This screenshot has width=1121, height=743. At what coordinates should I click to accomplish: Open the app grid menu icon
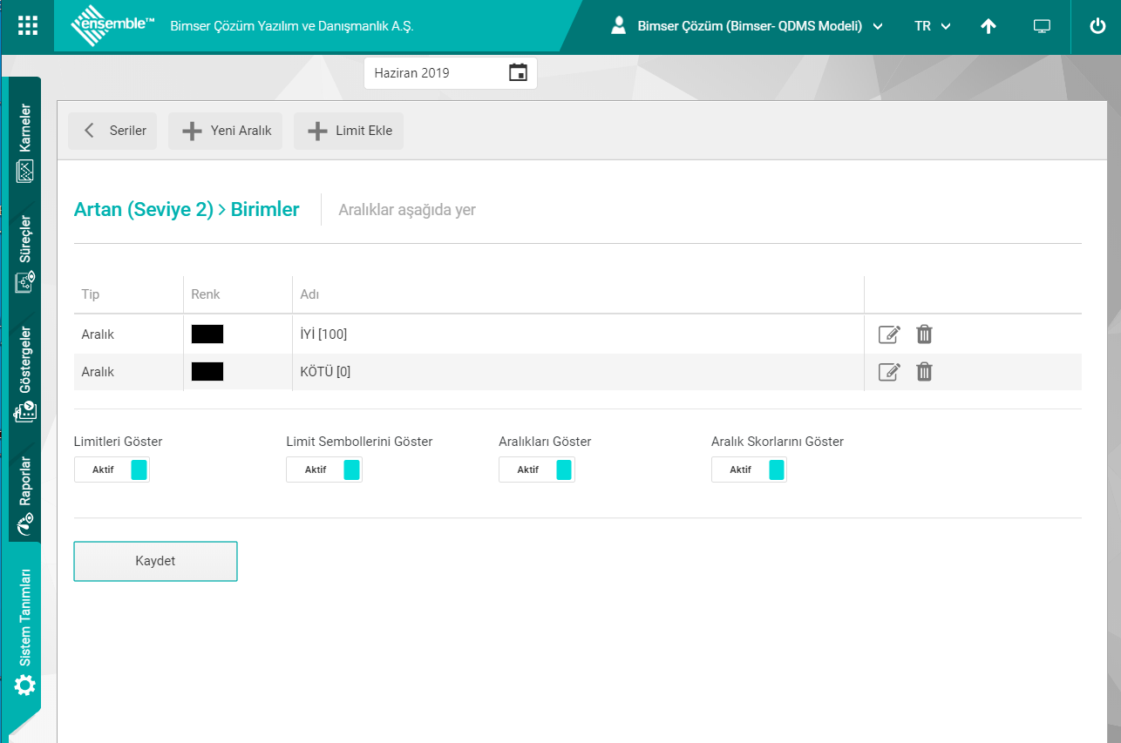coord(28,26)
